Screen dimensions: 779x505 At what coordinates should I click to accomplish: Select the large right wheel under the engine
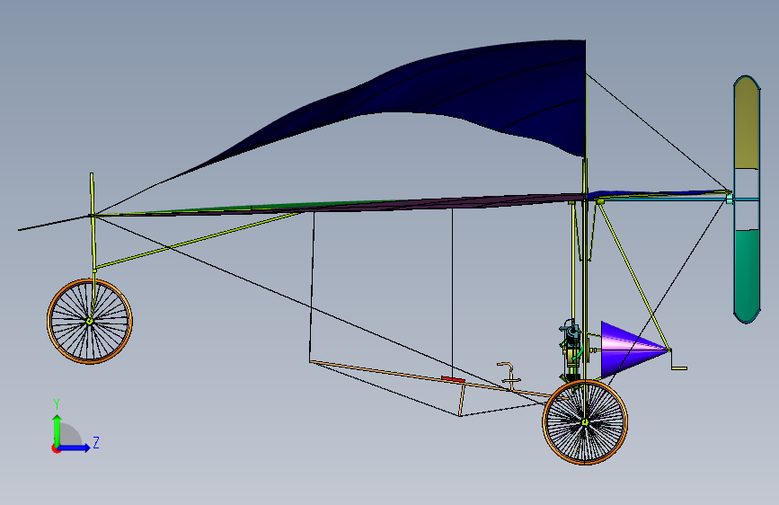(x=585, y=422)
